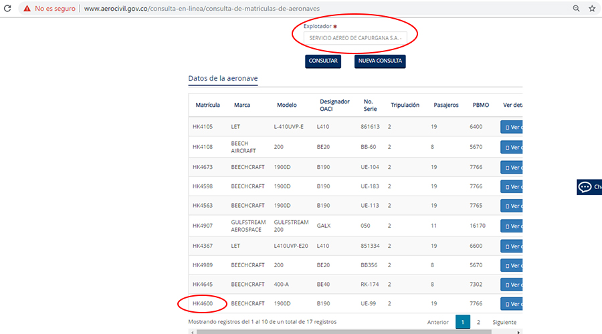Click the PBMO value 6400
The width and height of the screenshot is (602, 334).
coord(476,126)
